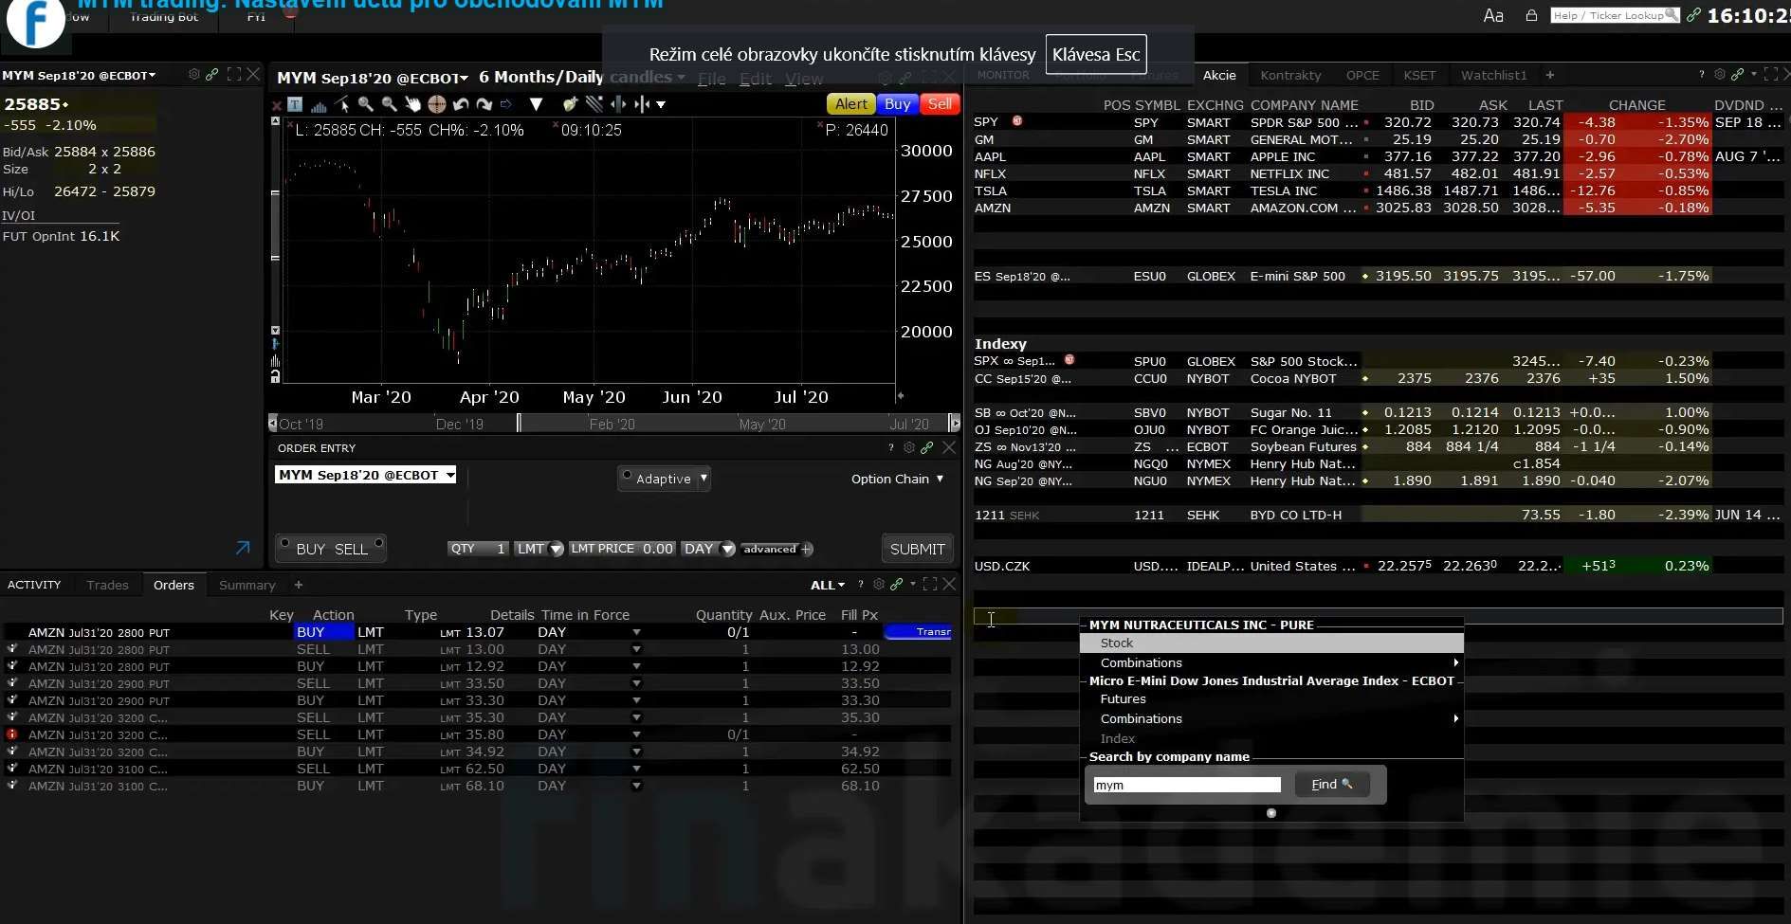This screenshot has width=1791, height=924.
Task: Switch to the Trades tab
Action: (107, 585)
